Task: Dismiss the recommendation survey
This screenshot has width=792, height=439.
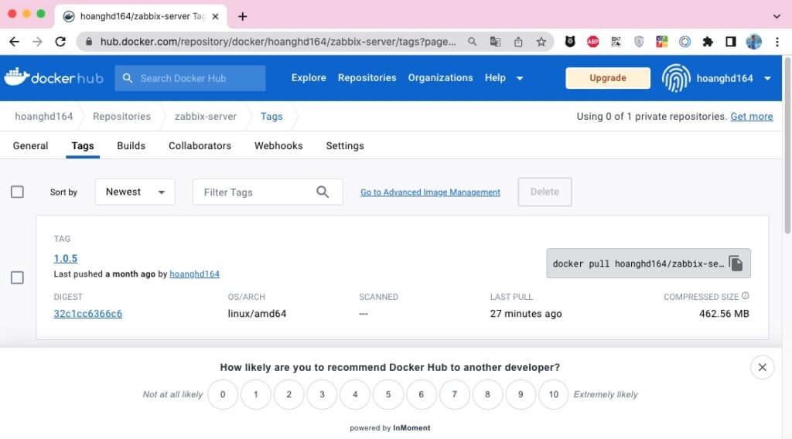Action: point(762,367)
